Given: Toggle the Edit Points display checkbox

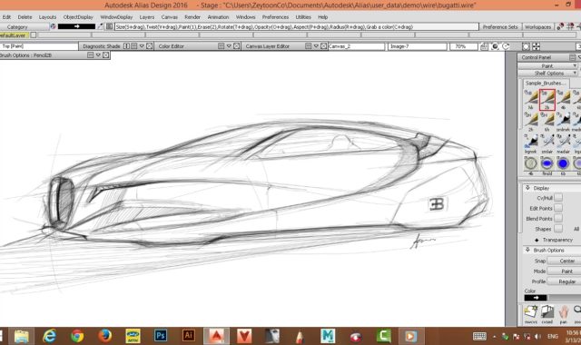Looking at the screenshot, I should [x=558, y=208].
